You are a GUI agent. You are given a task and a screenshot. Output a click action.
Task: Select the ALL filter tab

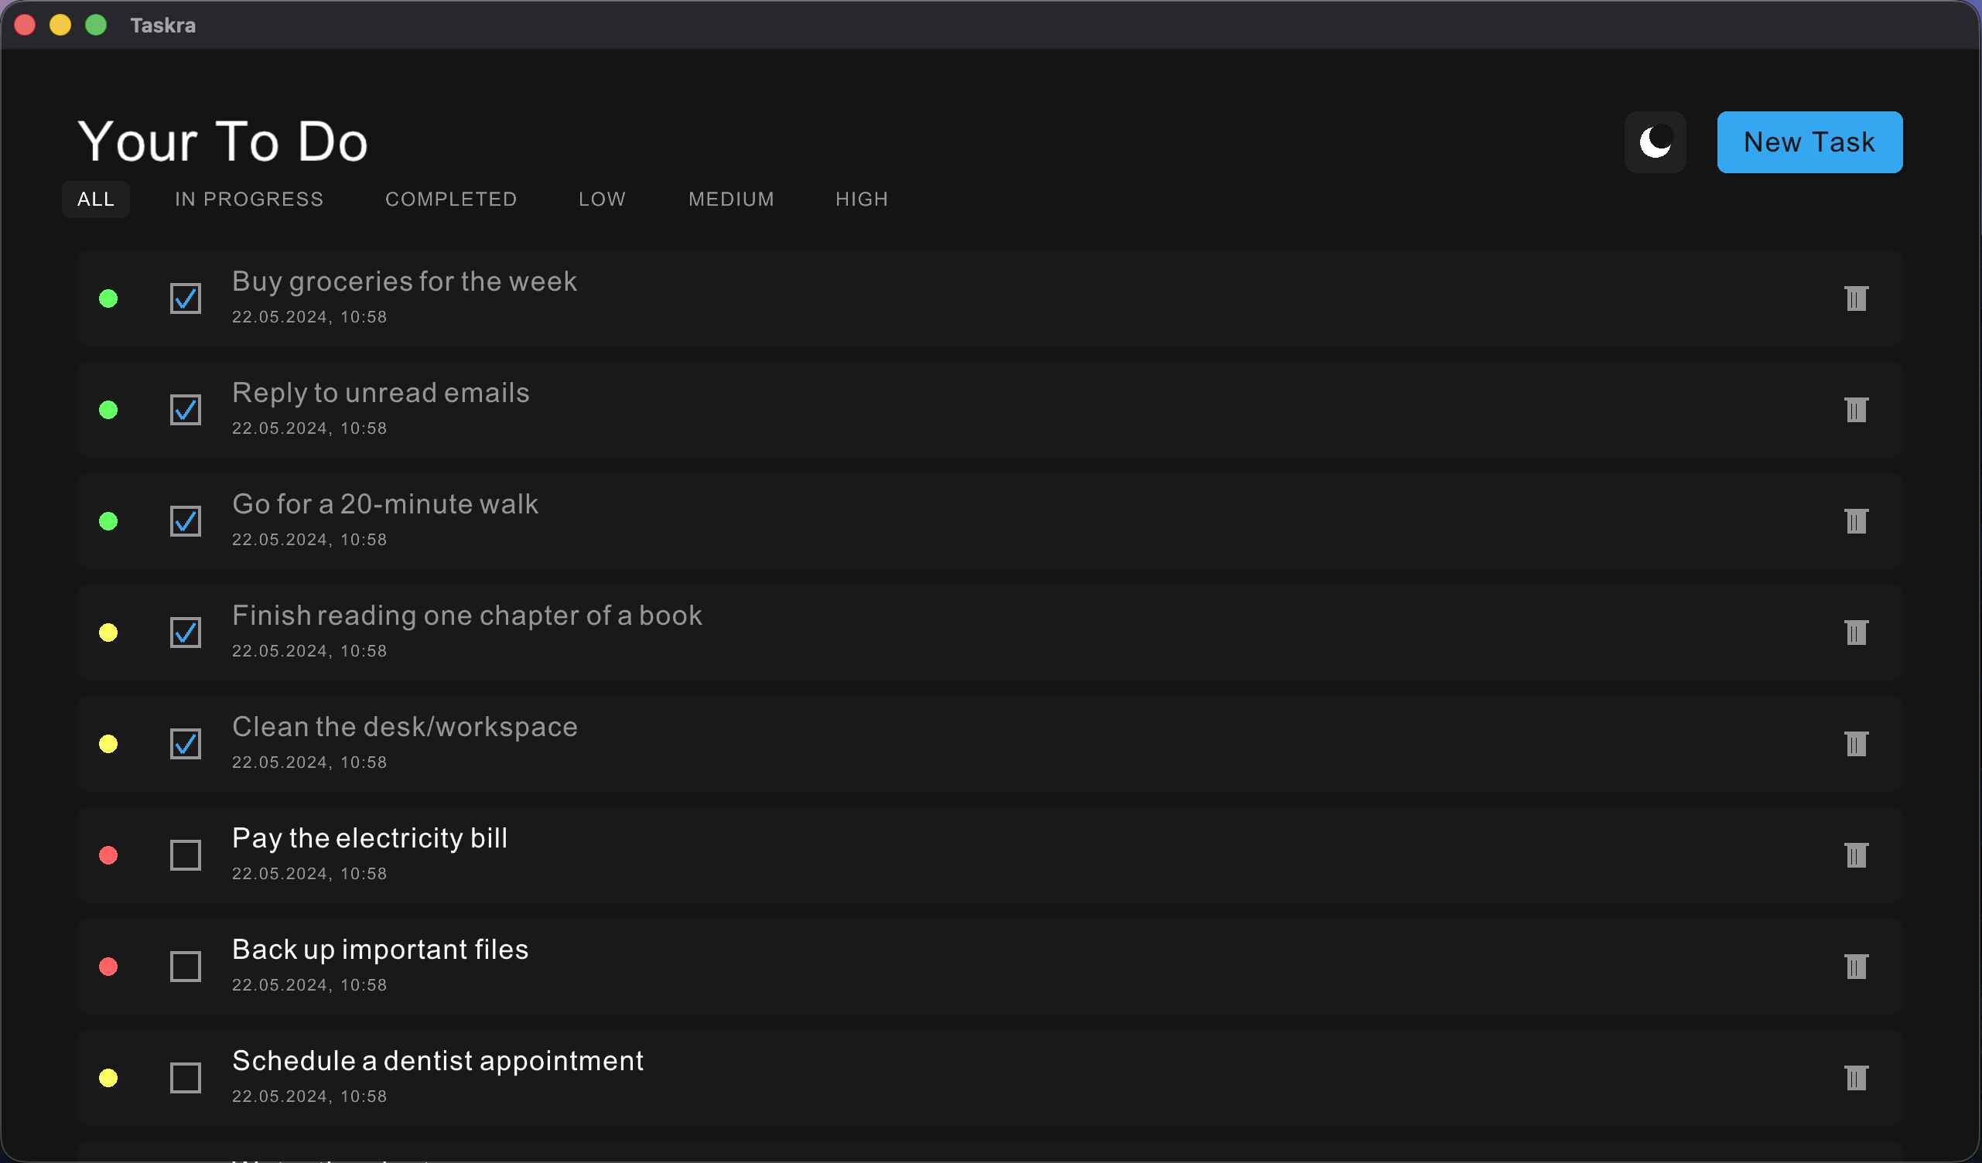point(96,199)
